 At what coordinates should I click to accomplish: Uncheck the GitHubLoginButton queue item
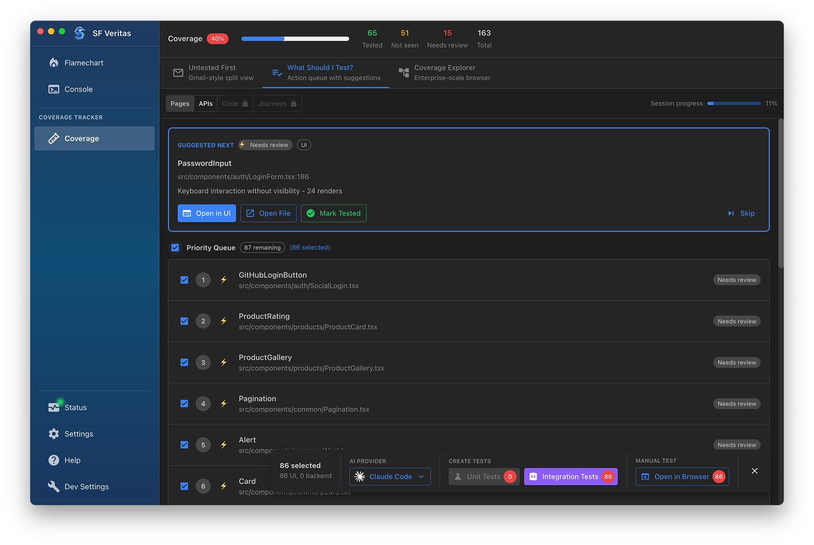coord(185,280)
